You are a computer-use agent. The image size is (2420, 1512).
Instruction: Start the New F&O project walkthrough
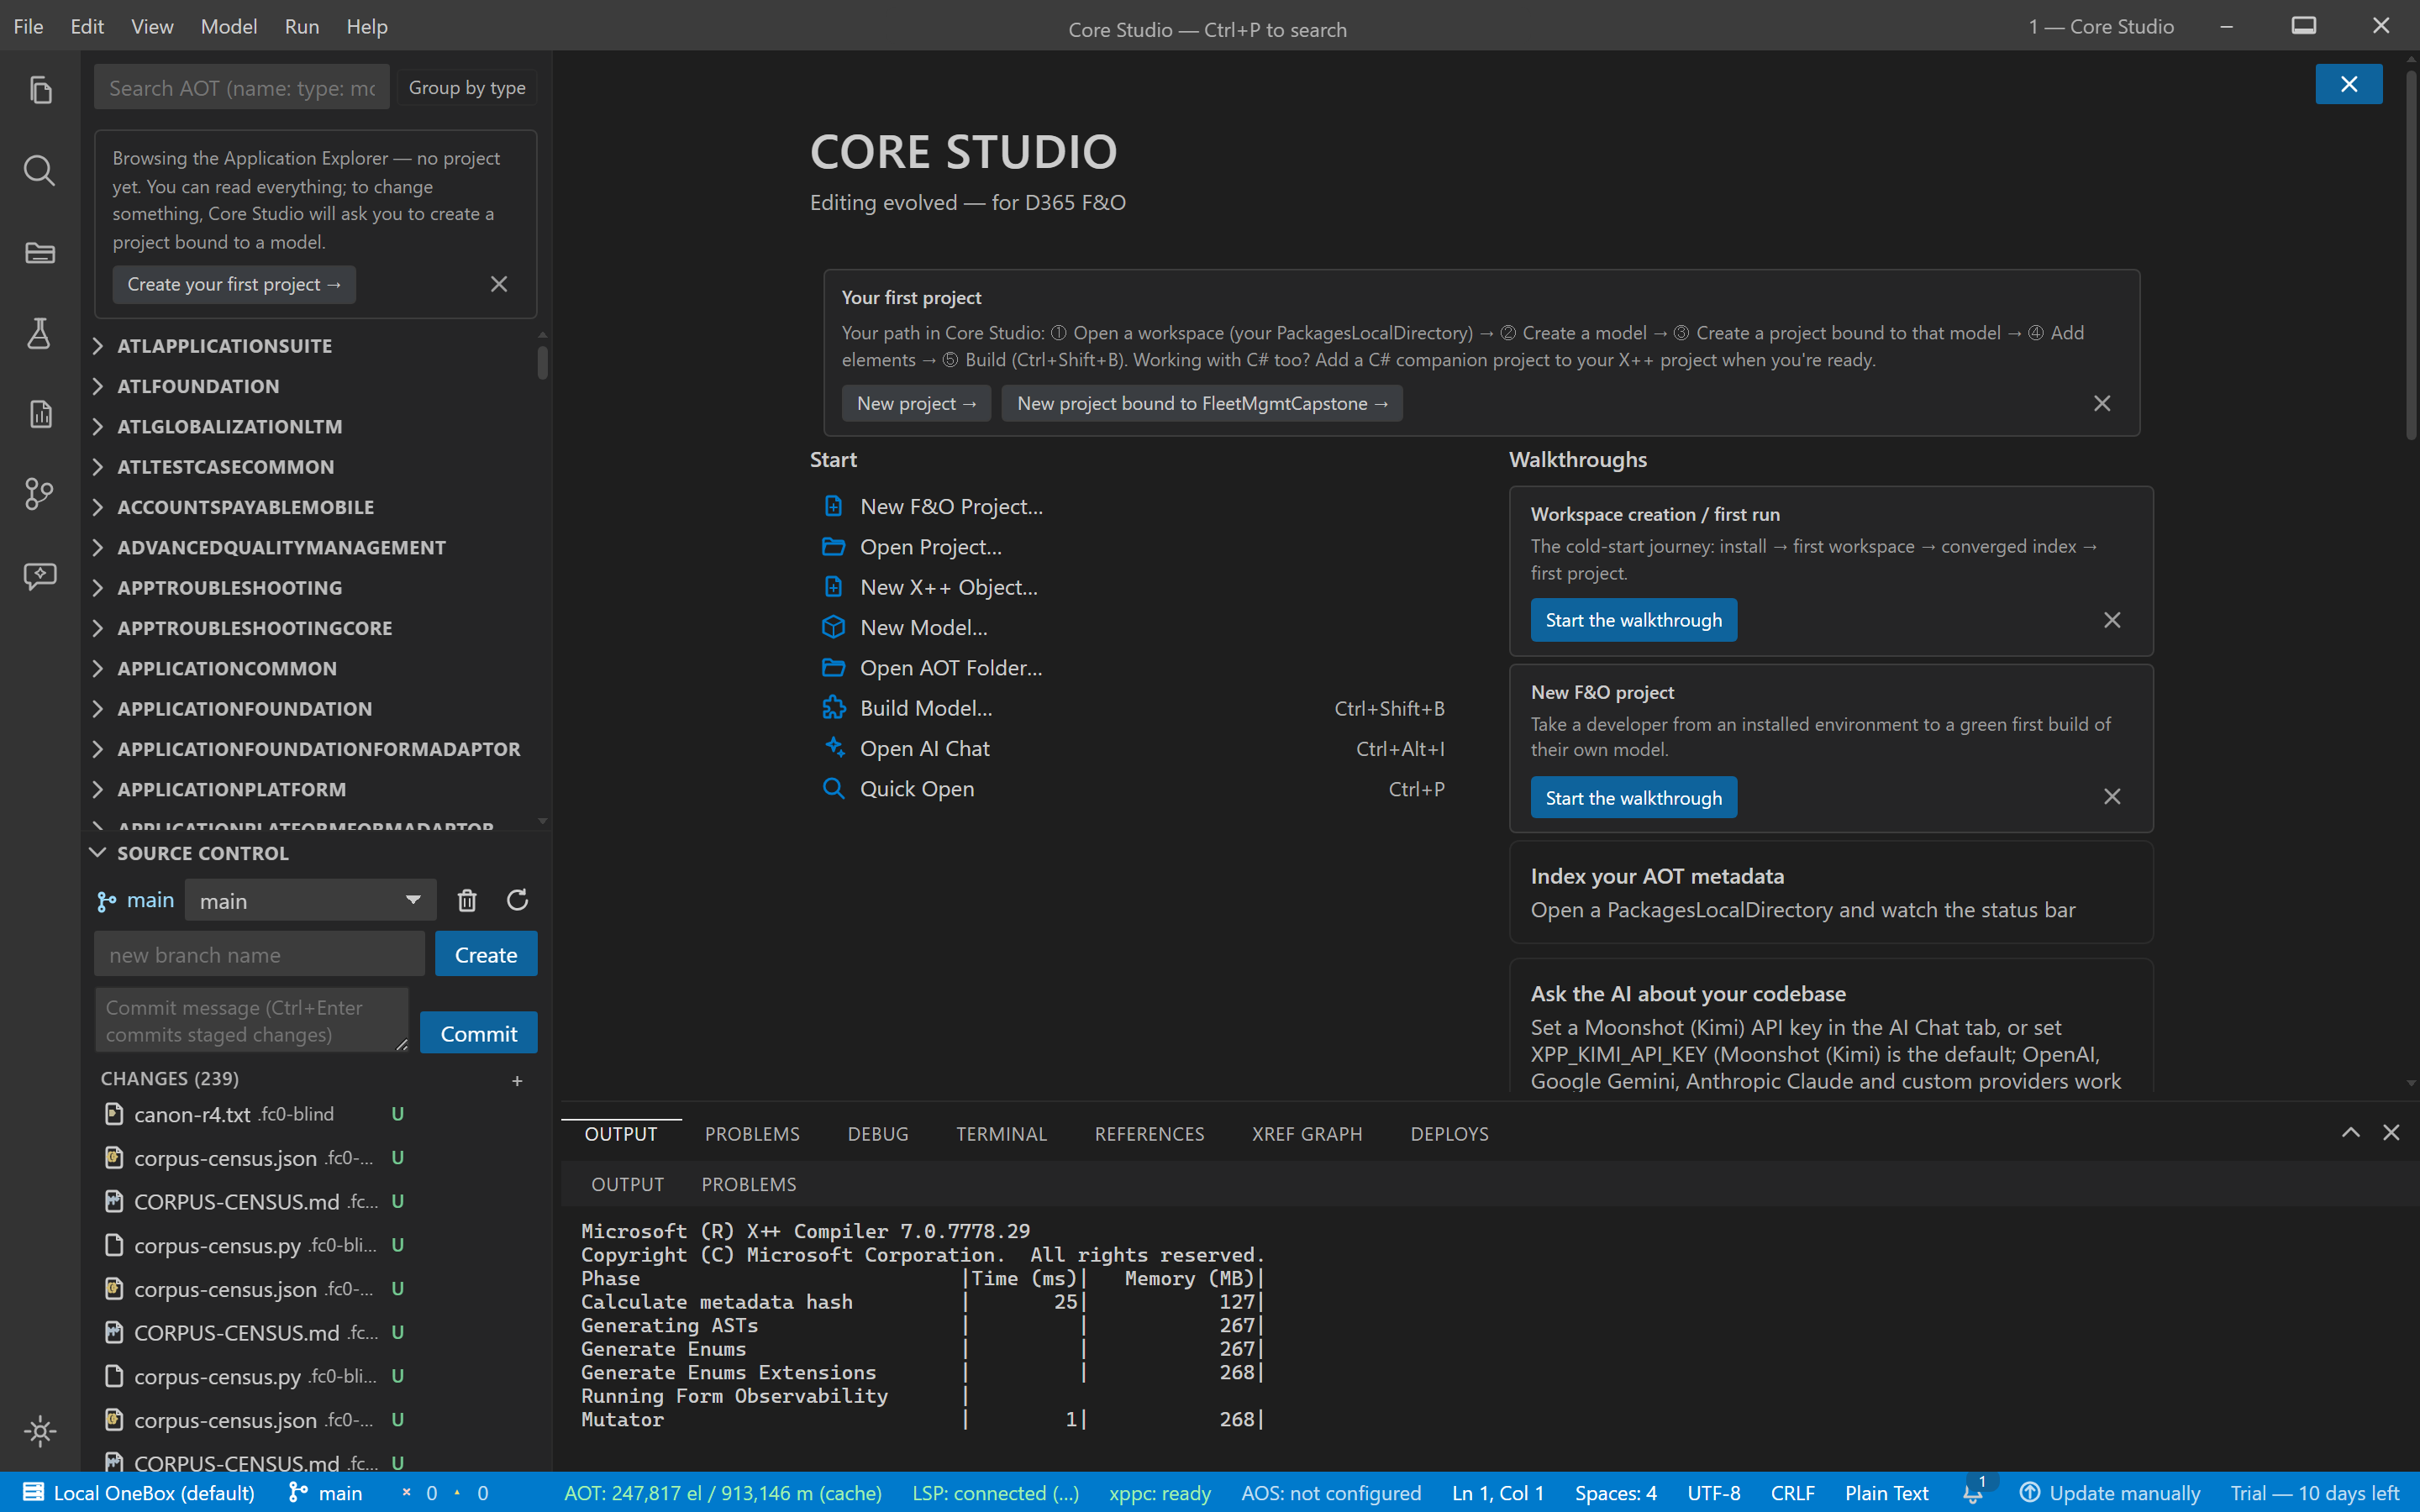pyautogui.click(x=1634, y=797)
